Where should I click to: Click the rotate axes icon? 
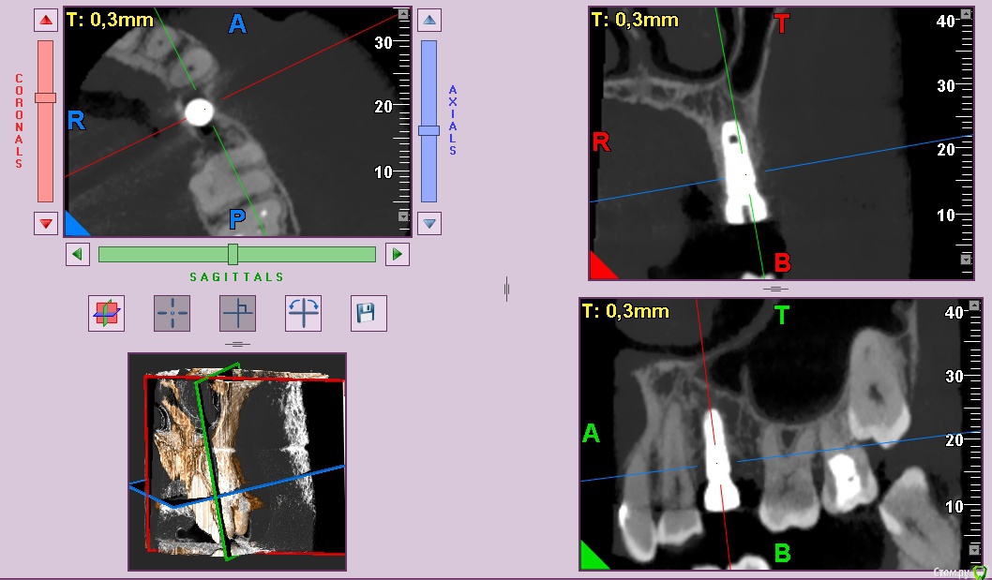303,313
